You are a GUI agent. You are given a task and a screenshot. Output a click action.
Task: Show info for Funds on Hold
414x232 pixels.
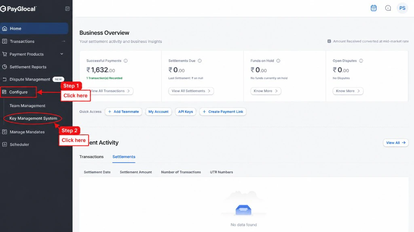278,61
